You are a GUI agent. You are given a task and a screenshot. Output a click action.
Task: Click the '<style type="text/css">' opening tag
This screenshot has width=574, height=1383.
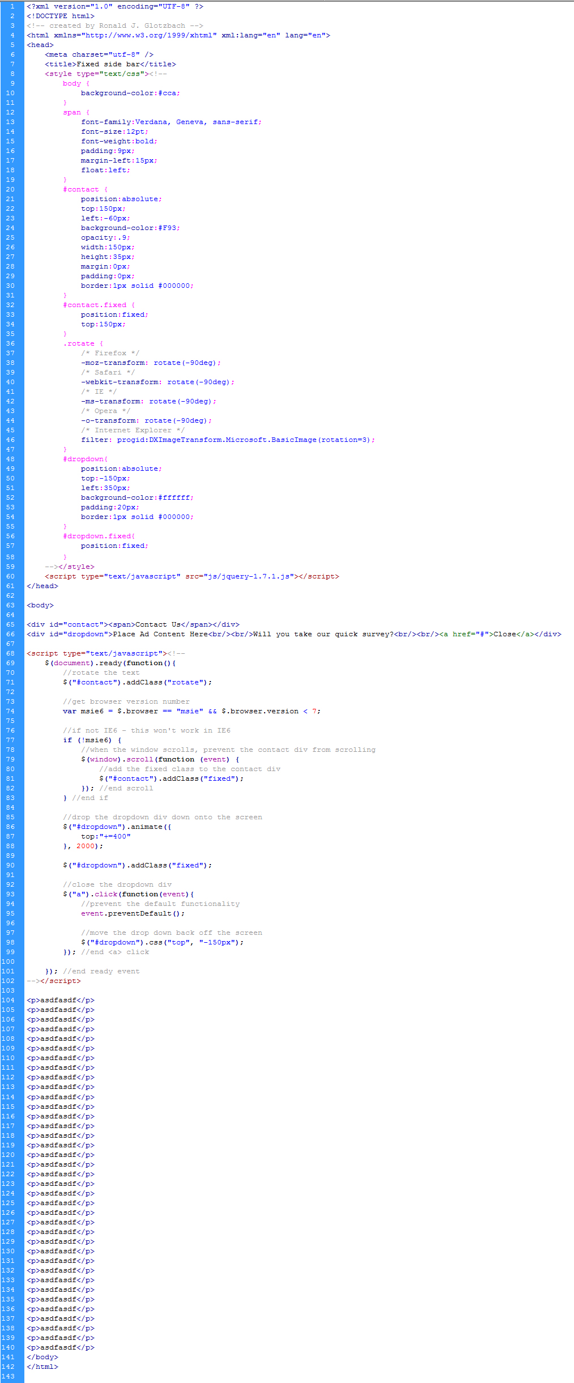tap(97, 74)
